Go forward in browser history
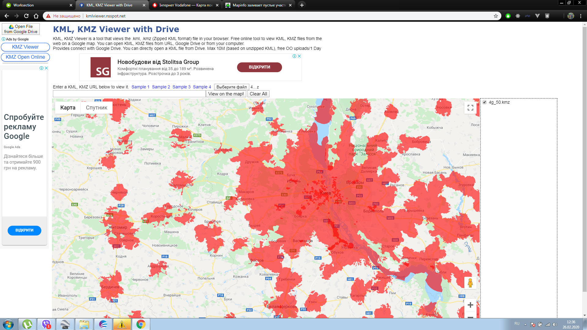Image resolution: width=587 pixels, height=330 pixels. [x=17, y=16]
